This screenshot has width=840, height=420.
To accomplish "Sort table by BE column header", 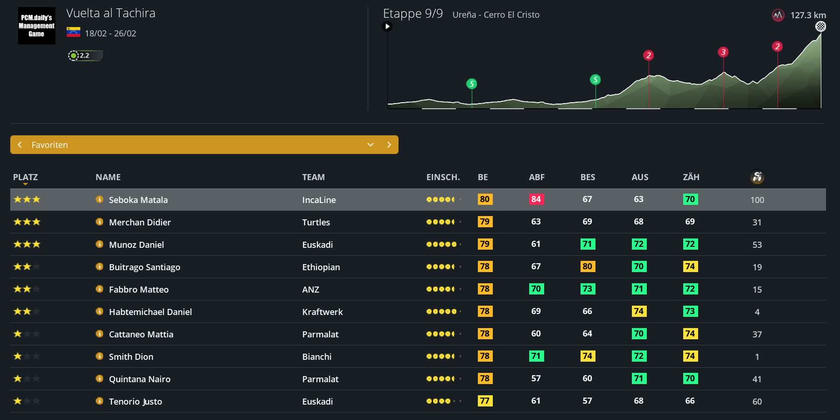I will [483, 177].
